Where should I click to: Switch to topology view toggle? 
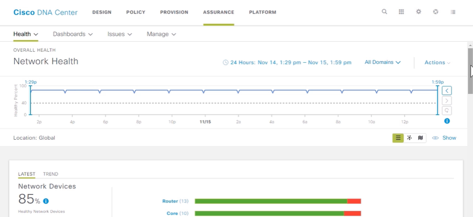click(x=409, y=138)
